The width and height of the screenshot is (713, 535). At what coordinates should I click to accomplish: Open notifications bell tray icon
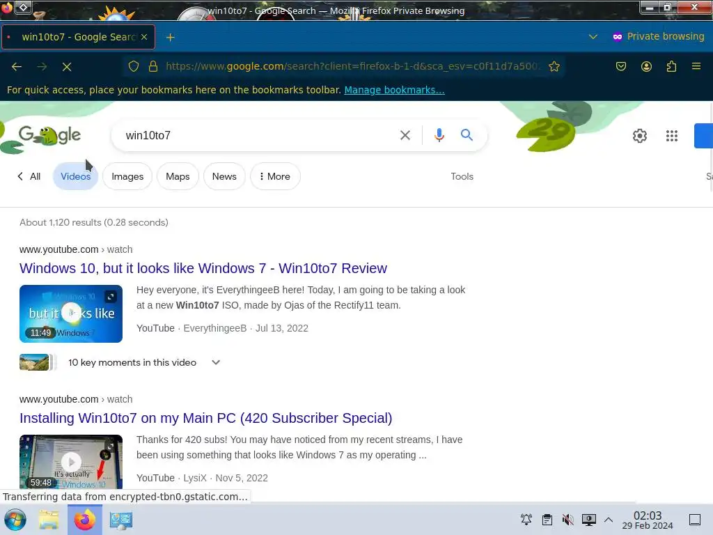tap(526, 520)
